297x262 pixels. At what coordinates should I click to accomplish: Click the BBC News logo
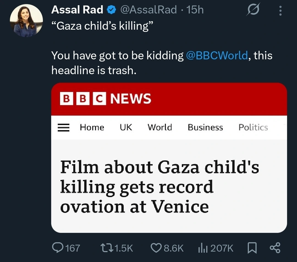coord(106,99)
